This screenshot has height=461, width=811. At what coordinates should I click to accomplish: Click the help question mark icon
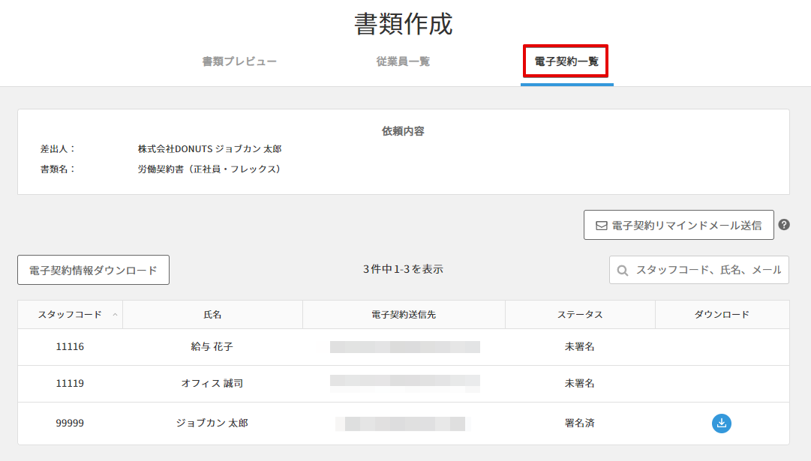tap(784, 224)
